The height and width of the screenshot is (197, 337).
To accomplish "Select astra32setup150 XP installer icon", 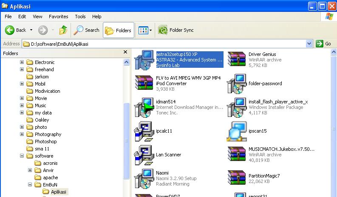I will [x=144, y=60].
